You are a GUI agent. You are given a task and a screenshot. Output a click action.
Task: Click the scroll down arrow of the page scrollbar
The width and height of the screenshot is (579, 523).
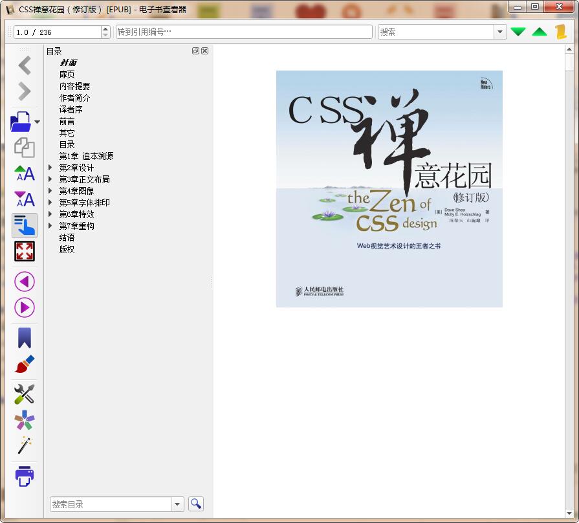tap(569, 513)
